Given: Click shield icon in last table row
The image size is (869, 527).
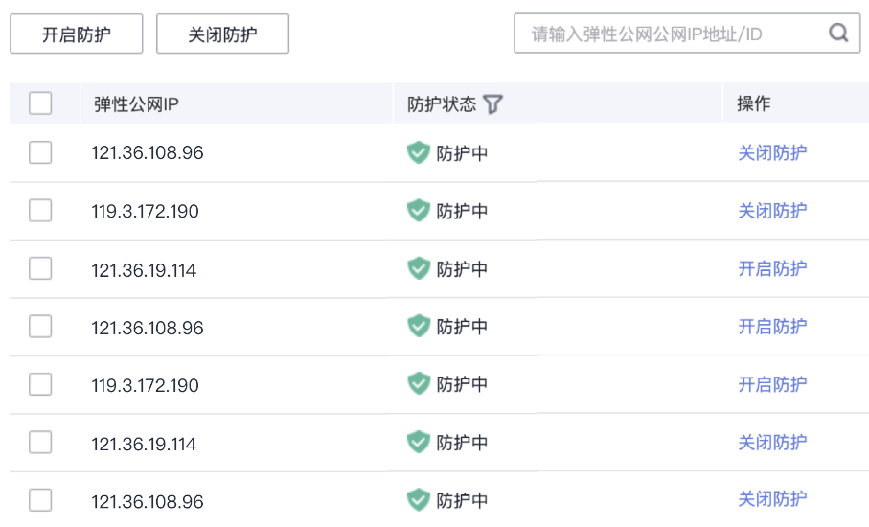Looking at the screenshot, I should (x=419, y=499).
